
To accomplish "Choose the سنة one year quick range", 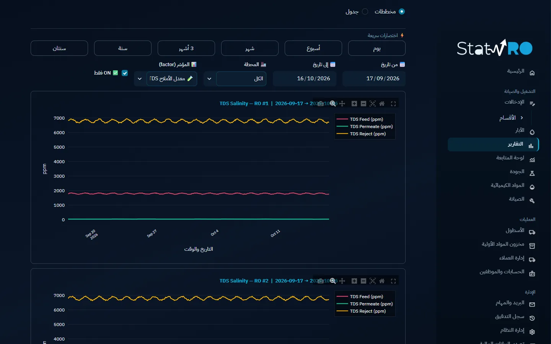I will (x=123, y=48).
